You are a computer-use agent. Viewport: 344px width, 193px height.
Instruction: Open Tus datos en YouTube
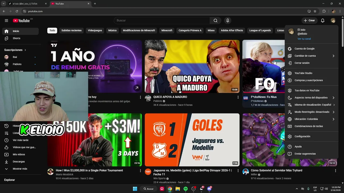[311, 91]
